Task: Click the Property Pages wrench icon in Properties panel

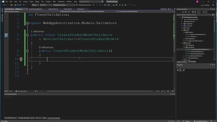Action: click(184, 70)
